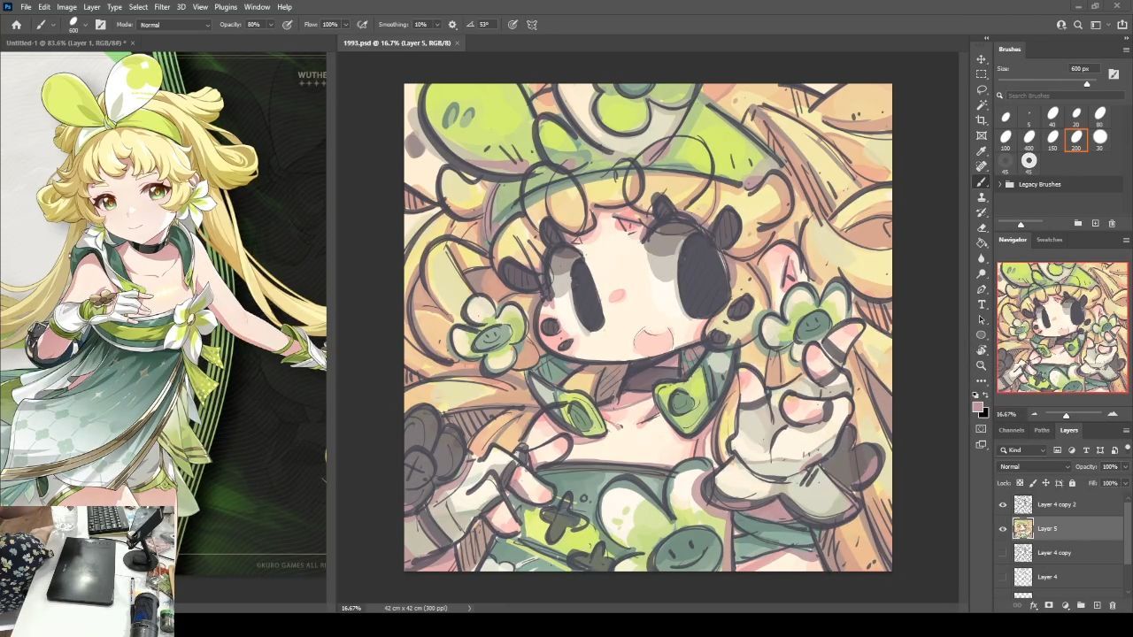1133x637 pixels.
Task: Select the Frame tool
Action: click(981, 135)
